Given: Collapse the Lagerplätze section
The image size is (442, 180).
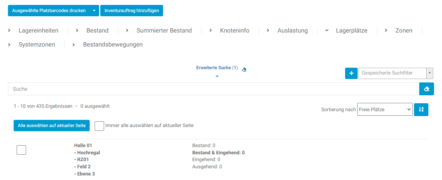Looking at the screenshot, I should 351,31.
